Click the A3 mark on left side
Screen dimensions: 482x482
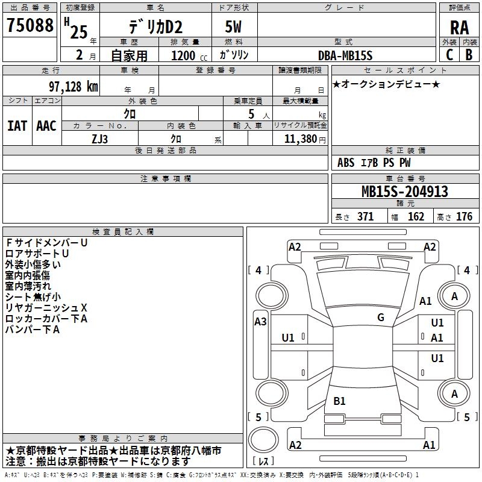pos(260,322)
